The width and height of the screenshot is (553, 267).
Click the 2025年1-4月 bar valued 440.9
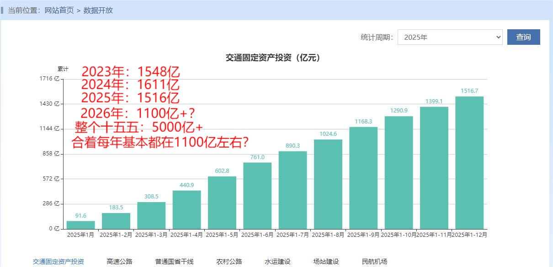coord(187,210)
